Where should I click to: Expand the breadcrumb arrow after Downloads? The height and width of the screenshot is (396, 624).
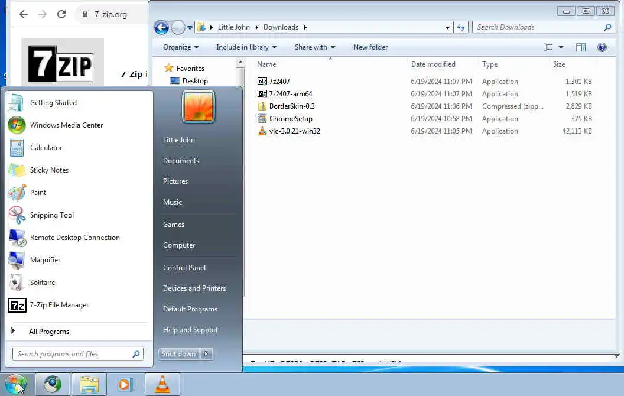[305, 27]
